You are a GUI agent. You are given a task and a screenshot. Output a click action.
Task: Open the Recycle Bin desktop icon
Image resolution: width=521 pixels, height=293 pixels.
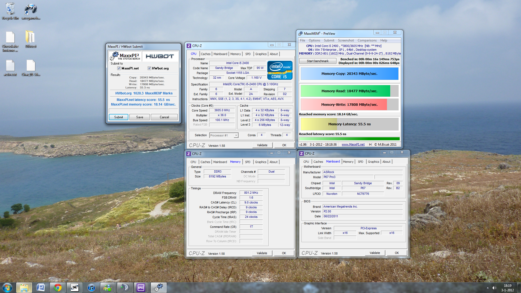[10, 11]
